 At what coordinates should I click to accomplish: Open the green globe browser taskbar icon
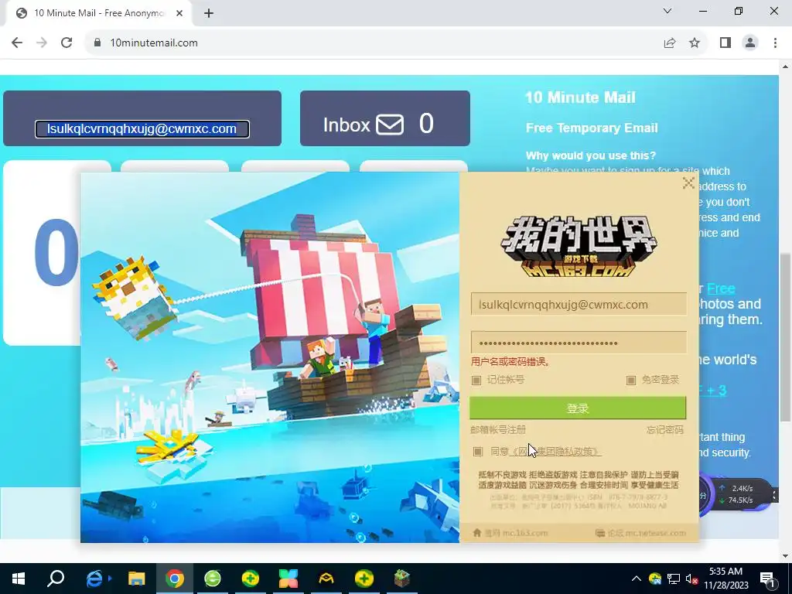[212, 579]
